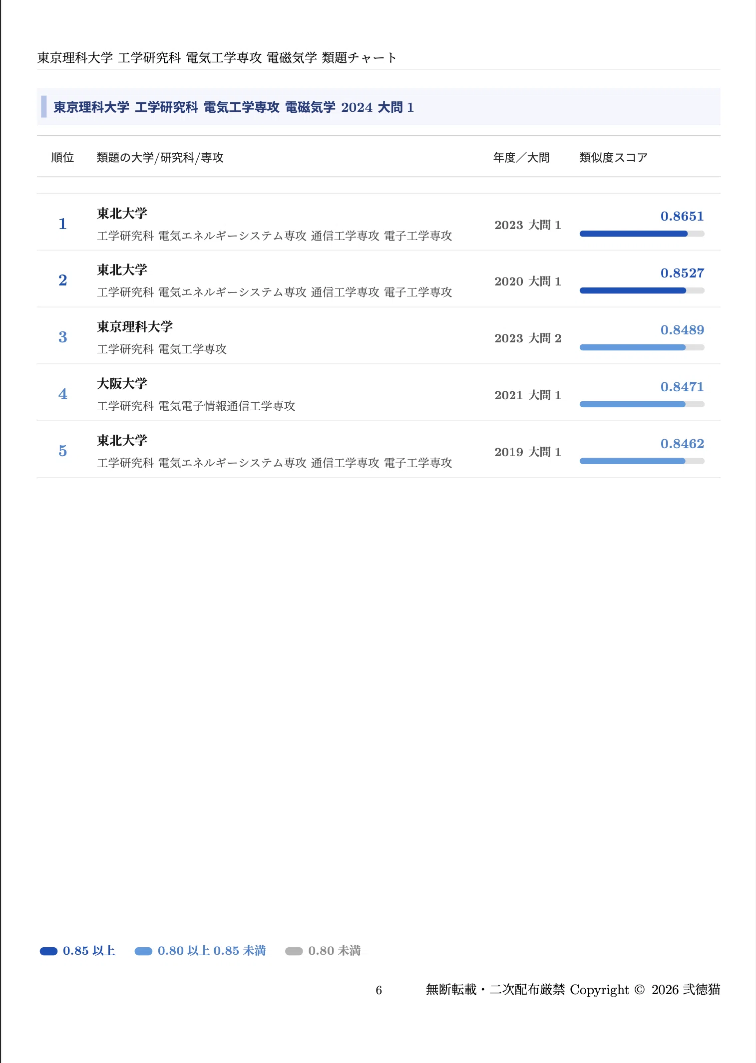The width and height of the screenshot is (756, 1063).
Task: Click '2023 大問 1' year cell
Action: [x=528, y=225]
